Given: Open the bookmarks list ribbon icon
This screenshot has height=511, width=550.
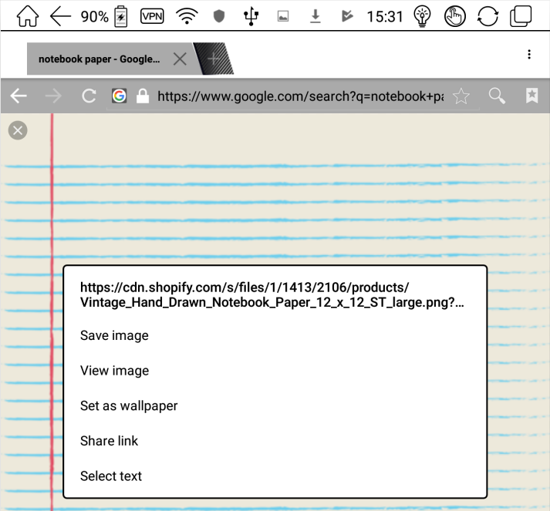Looking at the screenshot, I should coord(531,96).
